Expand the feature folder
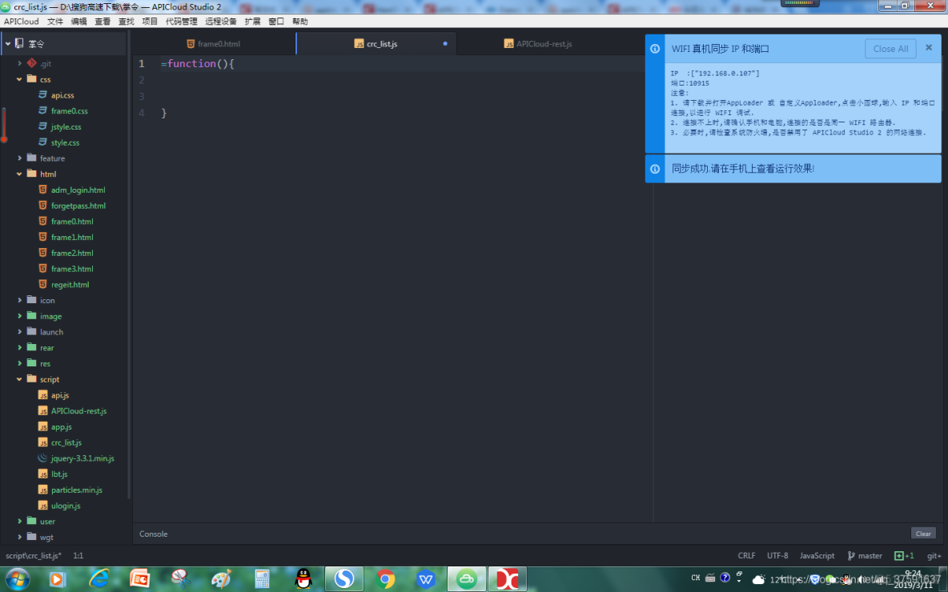 [x=19, y=158]
